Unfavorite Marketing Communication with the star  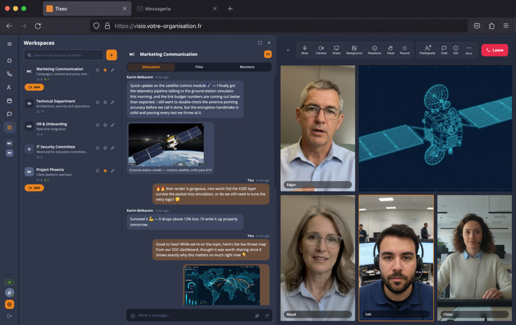(x=105, y=70)
